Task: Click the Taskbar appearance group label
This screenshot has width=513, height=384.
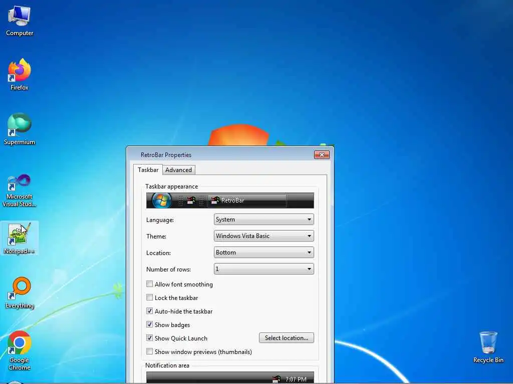Action: point(171,186)
